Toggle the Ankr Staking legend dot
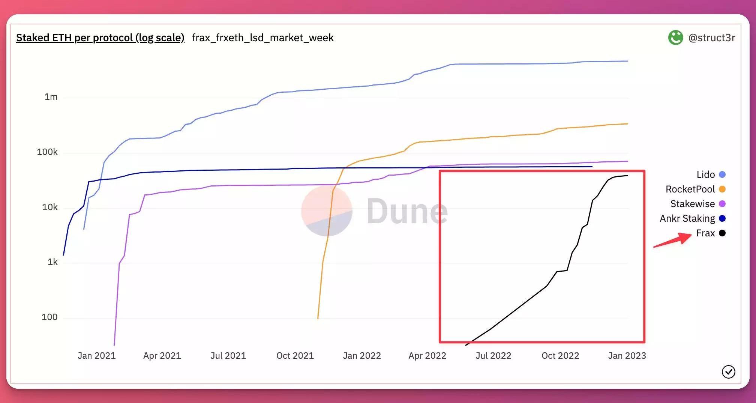This screenshot has height=403, width=756. pos(722,218)
